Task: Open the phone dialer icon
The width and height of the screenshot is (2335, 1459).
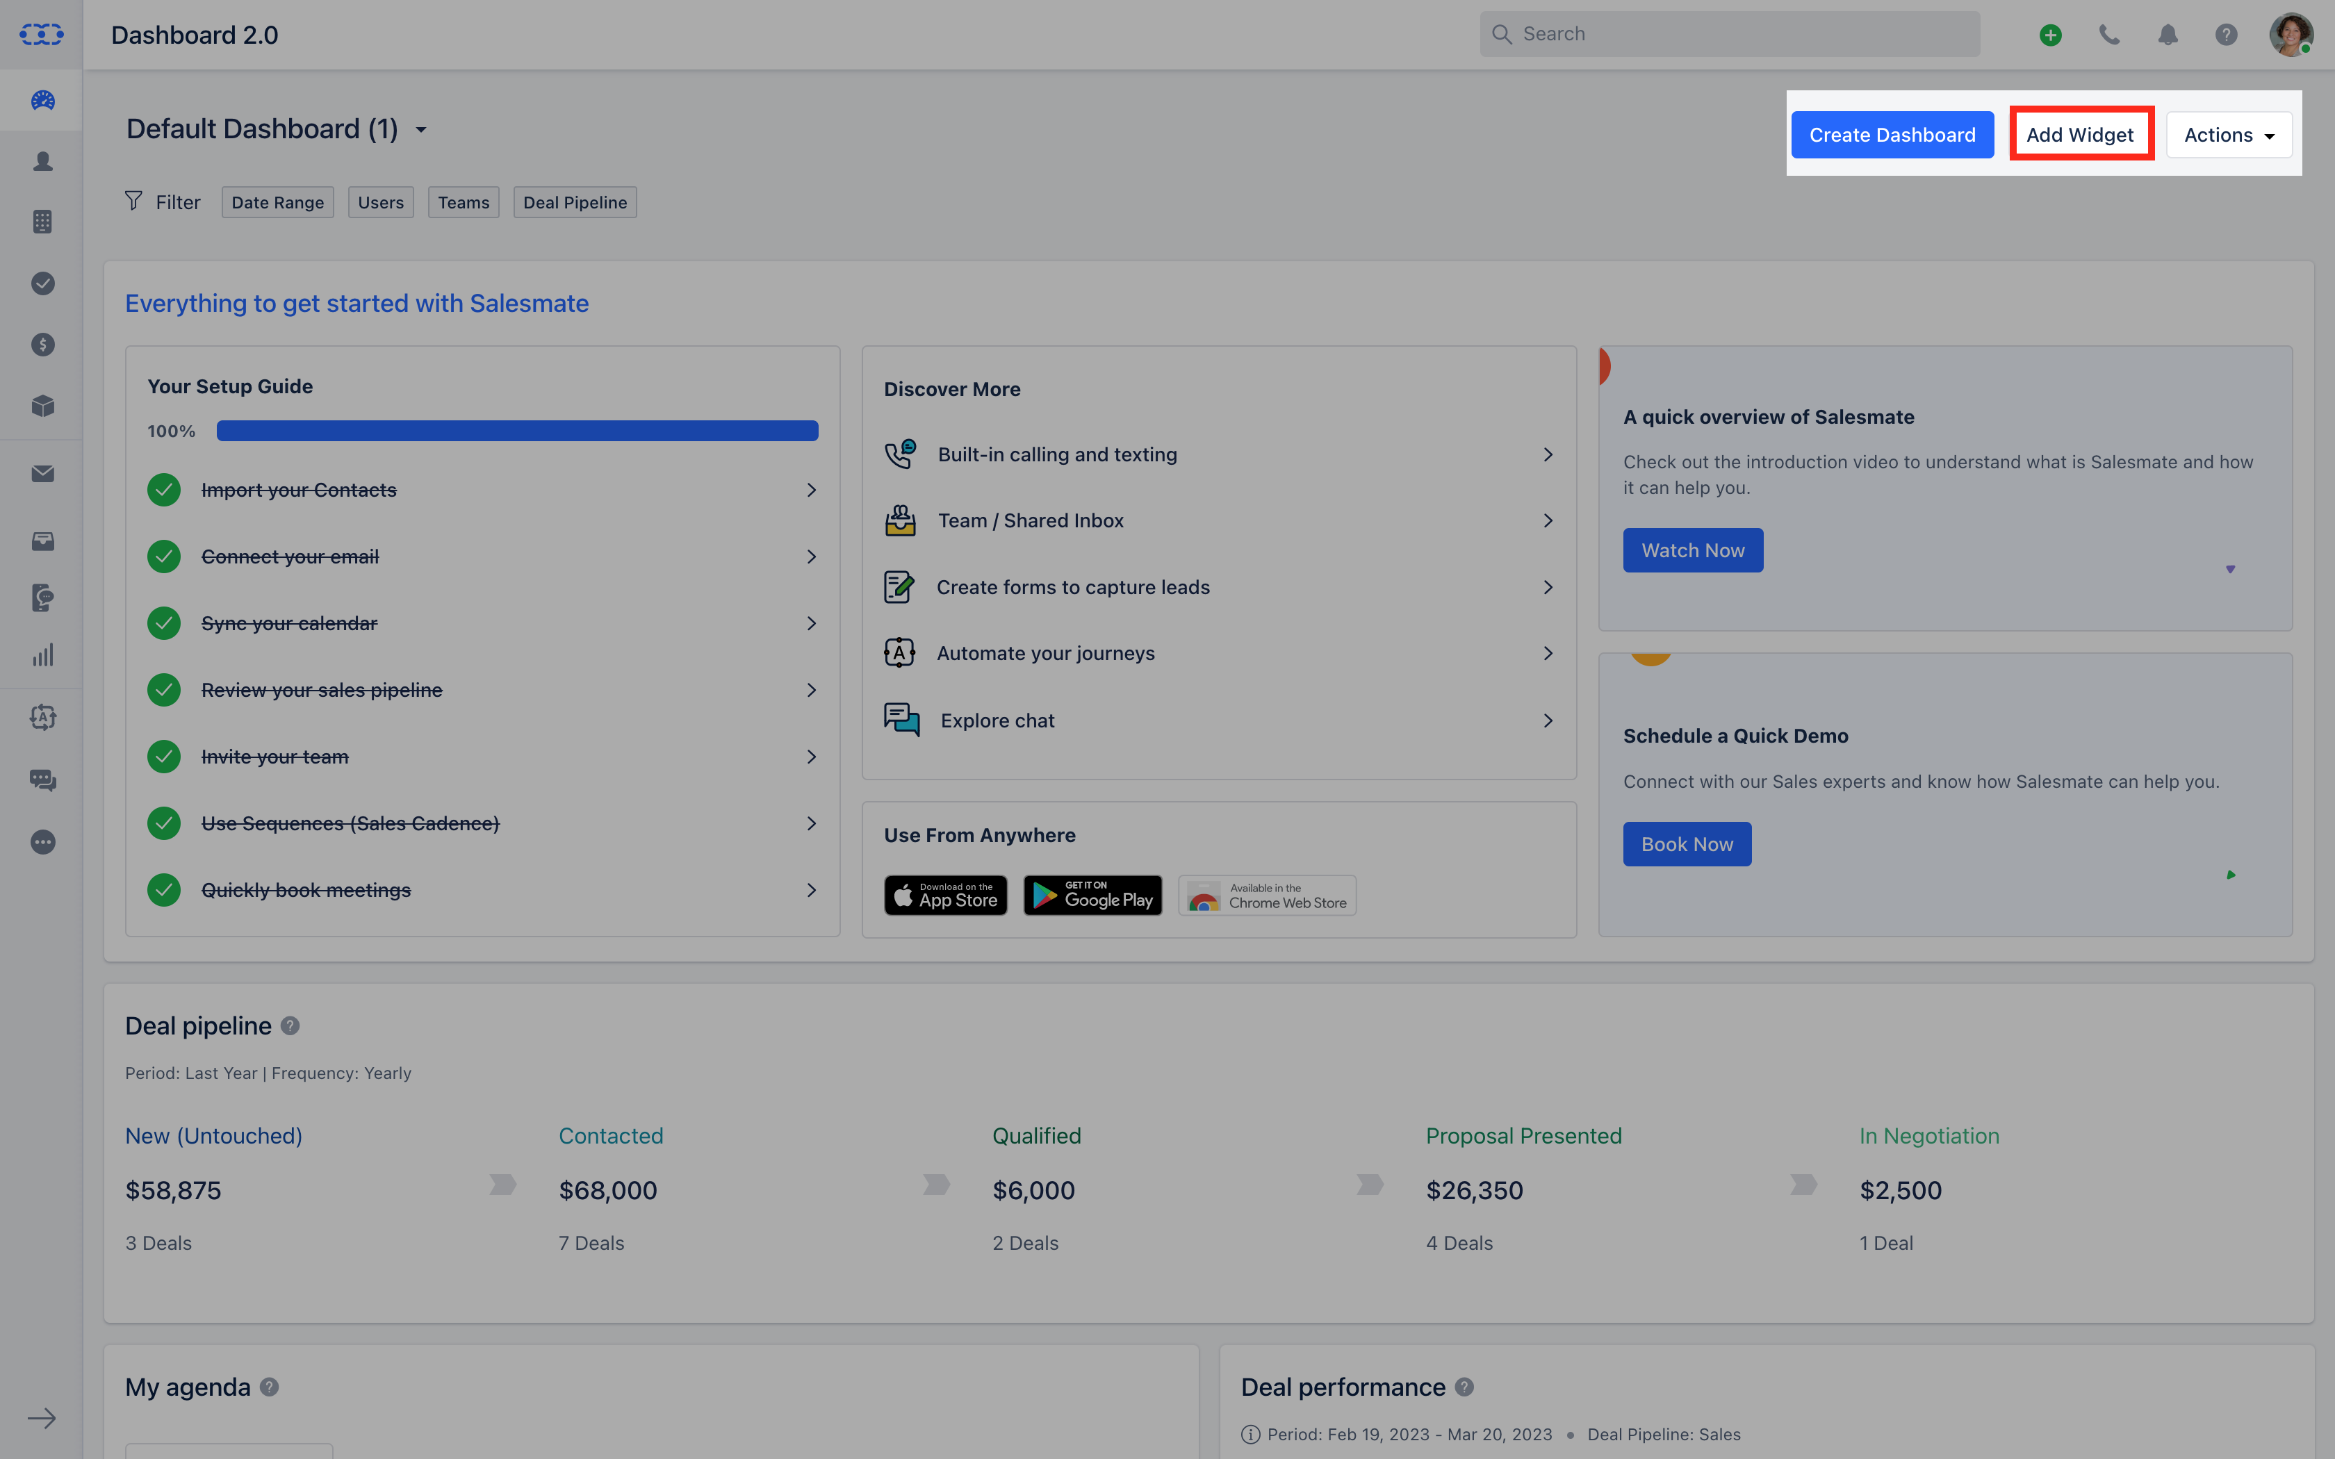Action: pos(2109,35)
